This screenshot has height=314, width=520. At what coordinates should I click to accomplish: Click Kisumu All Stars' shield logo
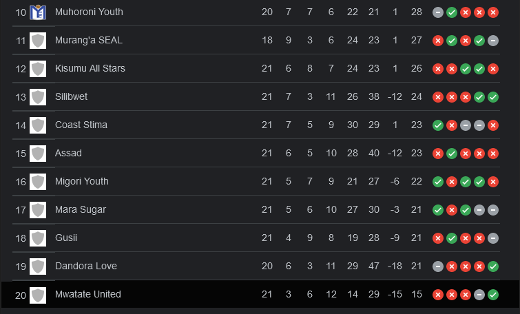click(x=38, y=69)
